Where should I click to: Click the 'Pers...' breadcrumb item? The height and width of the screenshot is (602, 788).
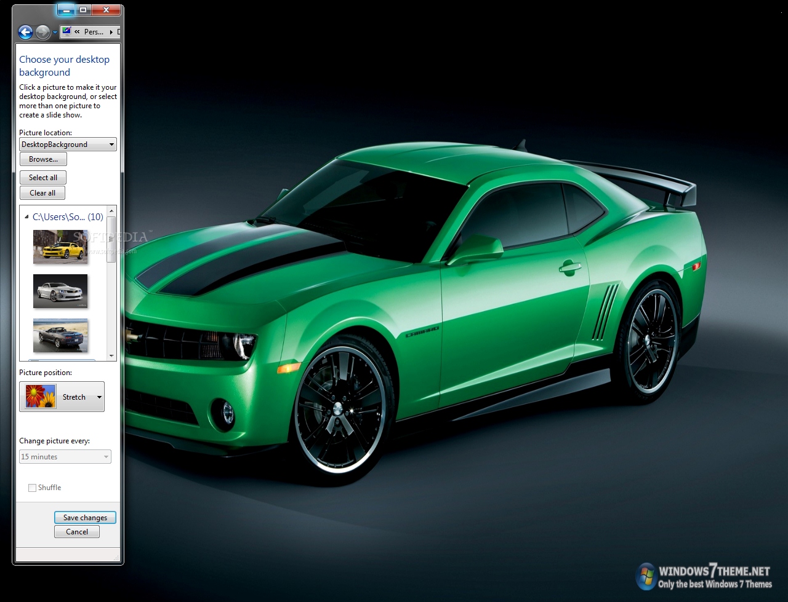coord(94,32)
